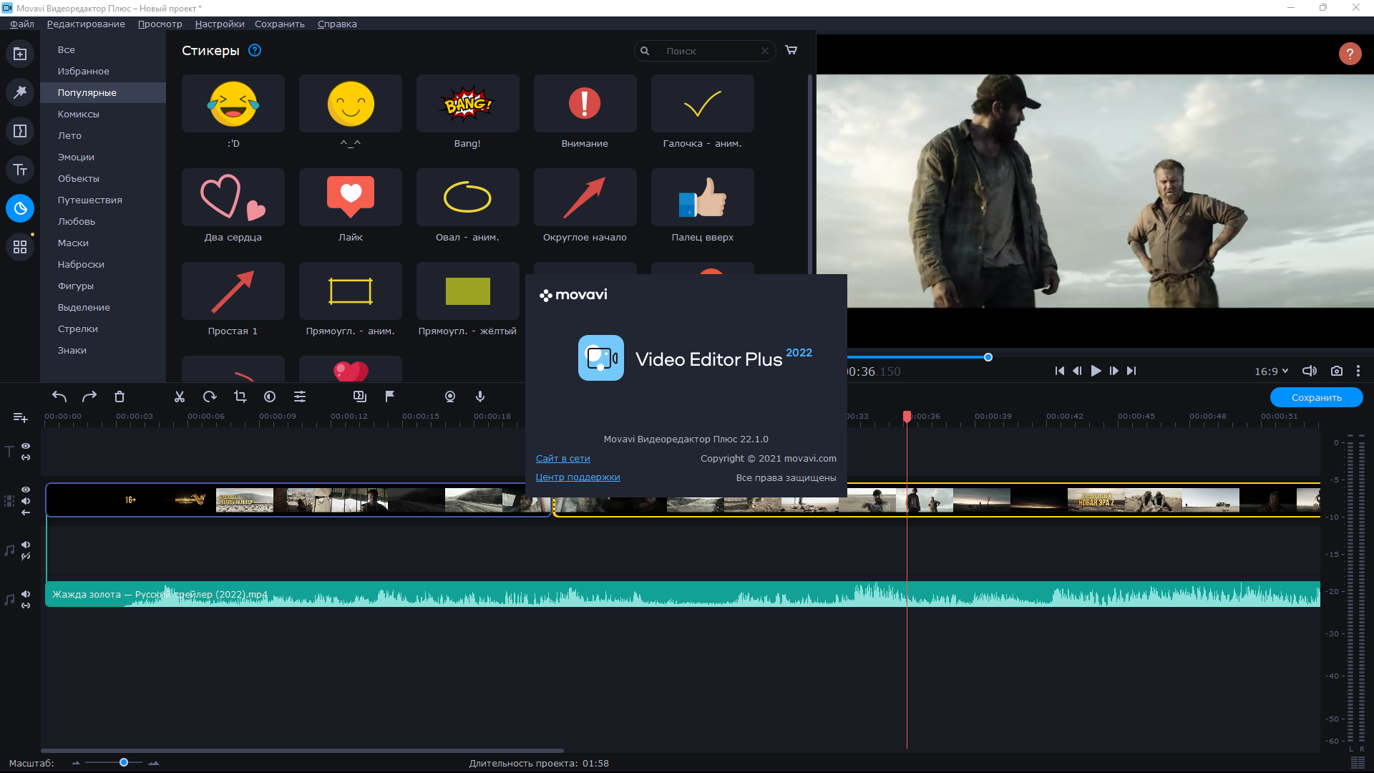Mute the linked audio track

[26, 594]
